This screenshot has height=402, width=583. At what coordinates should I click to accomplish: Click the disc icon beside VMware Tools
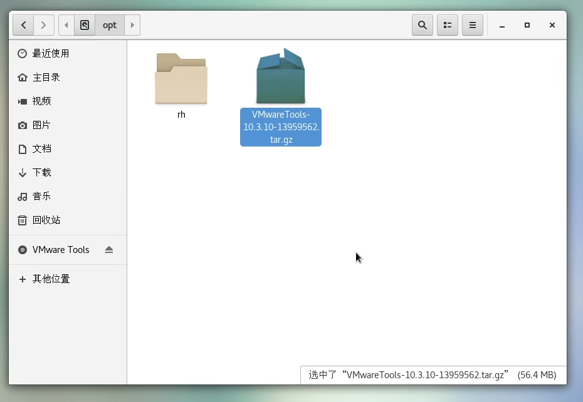point(23,250)
